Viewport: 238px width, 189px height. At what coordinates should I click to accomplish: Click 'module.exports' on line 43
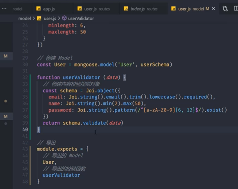(57, 149)
